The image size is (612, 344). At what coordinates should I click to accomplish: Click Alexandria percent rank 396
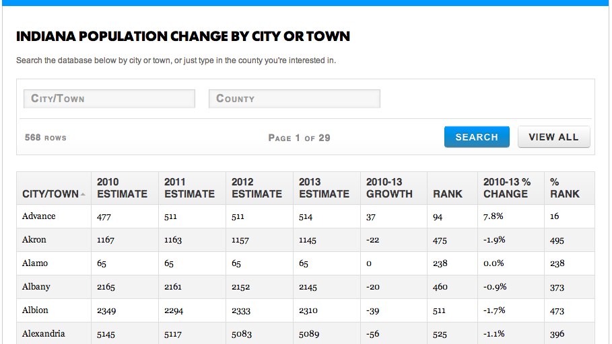coord(557,335)
